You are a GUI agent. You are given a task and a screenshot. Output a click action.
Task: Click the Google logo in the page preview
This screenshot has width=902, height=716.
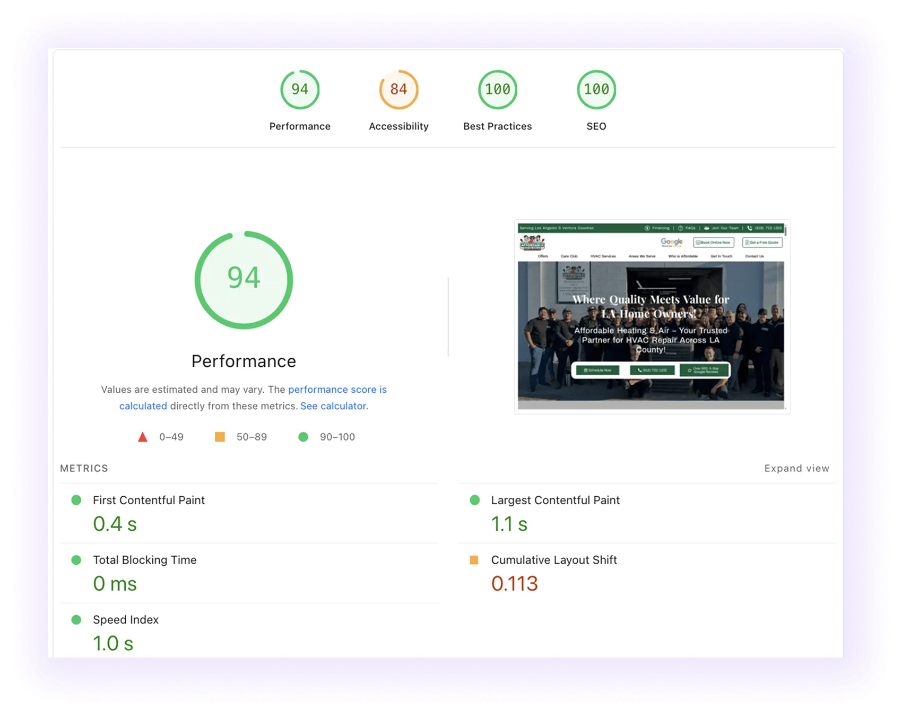671,241
